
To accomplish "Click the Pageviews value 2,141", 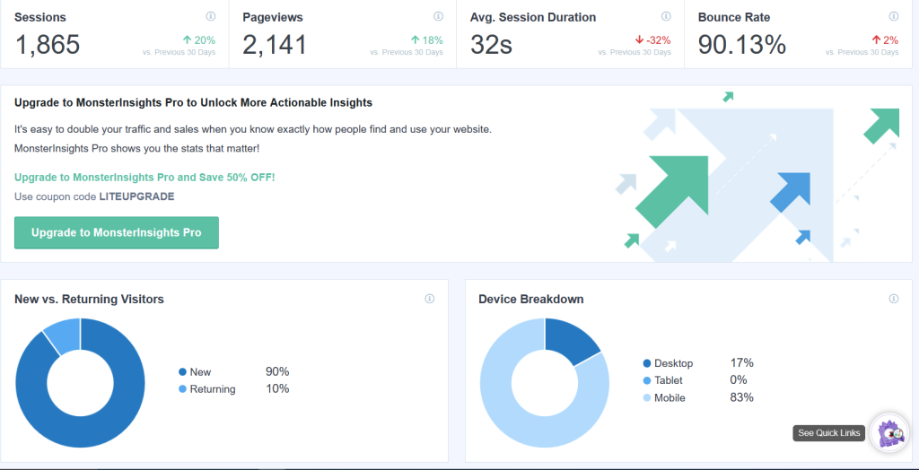I will (275, 45).
